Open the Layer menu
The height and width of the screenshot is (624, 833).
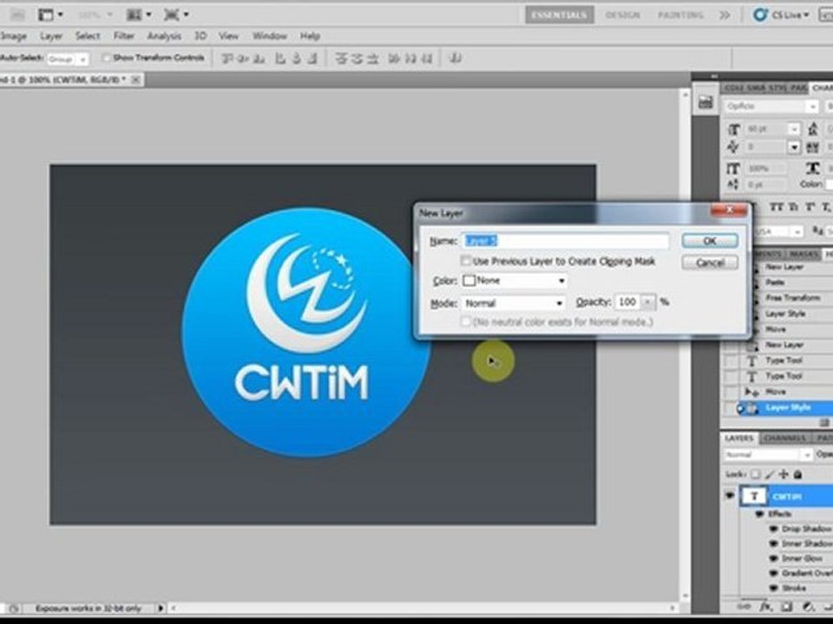click(51, 36)
